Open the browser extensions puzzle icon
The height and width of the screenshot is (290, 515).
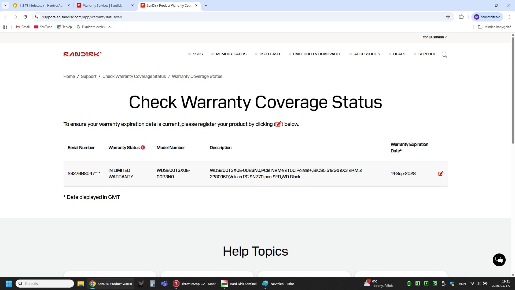(461, 17)
